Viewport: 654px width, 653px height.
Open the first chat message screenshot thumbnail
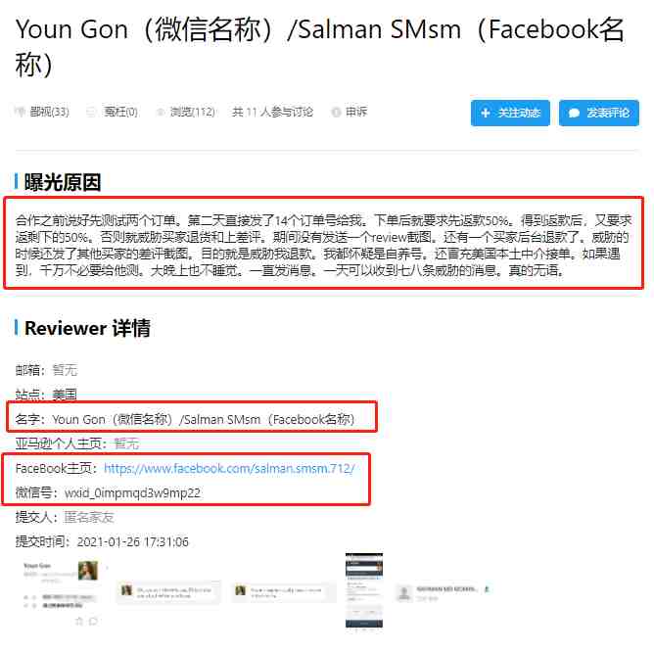168,591
